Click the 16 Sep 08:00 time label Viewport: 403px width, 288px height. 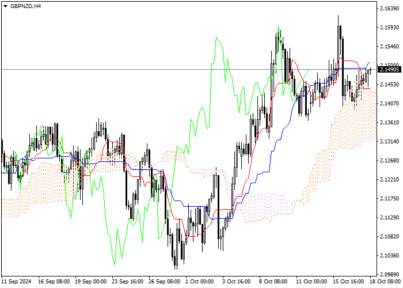pyautogui.click(x=54, y=282)
